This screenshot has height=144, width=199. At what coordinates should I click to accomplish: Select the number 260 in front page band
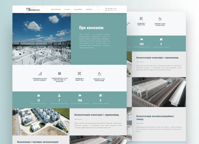pyautogui.click(x=80, y=101)
